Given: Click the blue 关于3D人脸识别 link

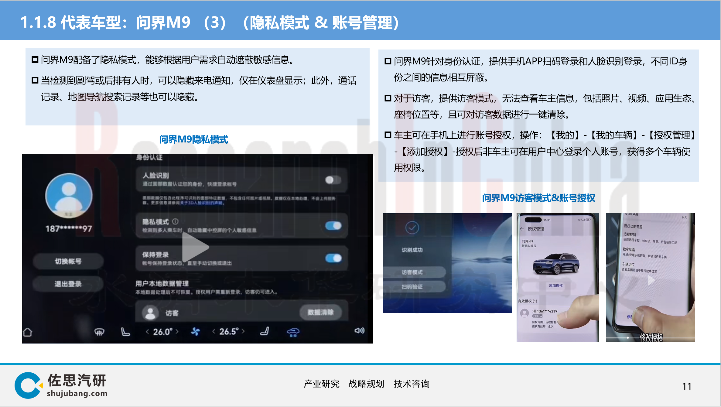Looking at the screenshot, I should [202, 203].
